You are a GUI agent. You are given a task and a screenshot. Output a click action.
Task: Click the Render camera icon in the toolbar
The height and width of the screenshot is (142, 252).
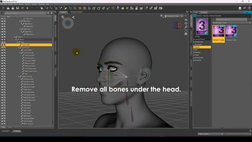tap(161, 8)
